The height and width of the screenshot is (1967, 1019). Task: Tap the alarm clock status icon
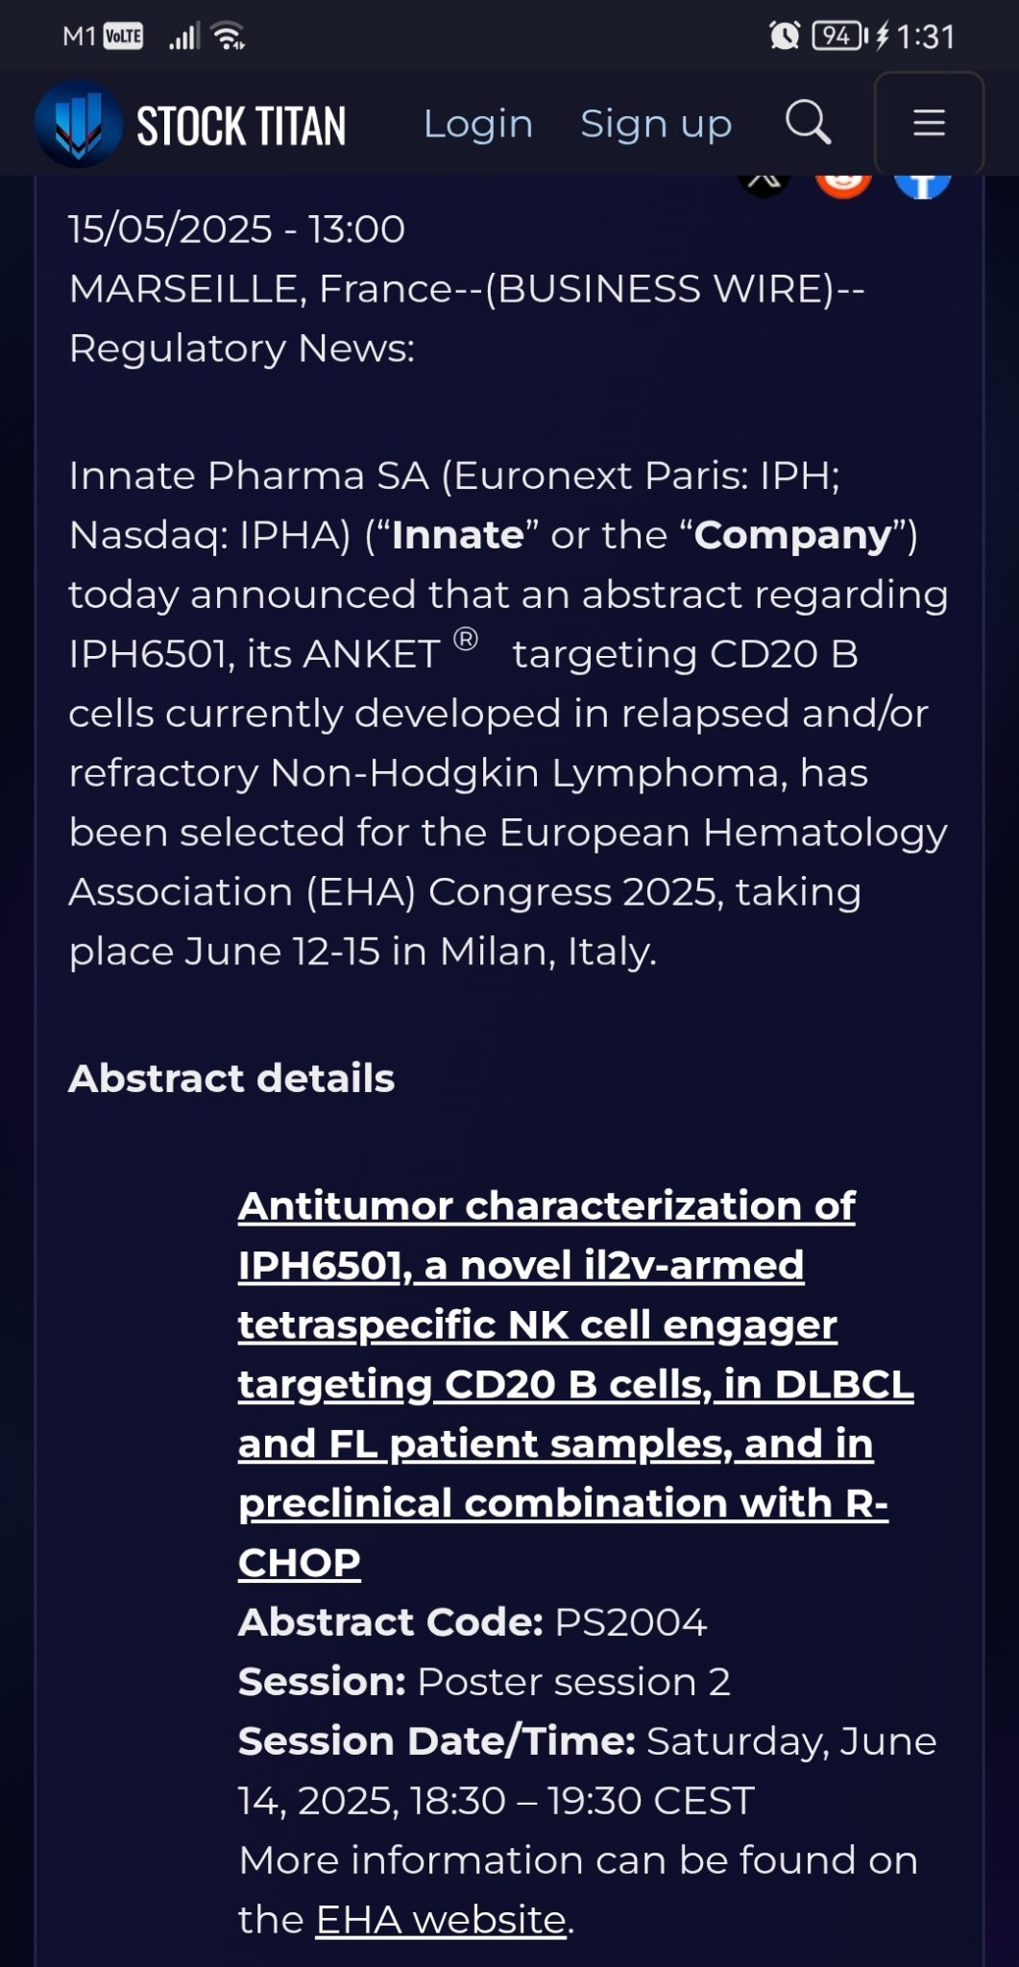[785, 36]
